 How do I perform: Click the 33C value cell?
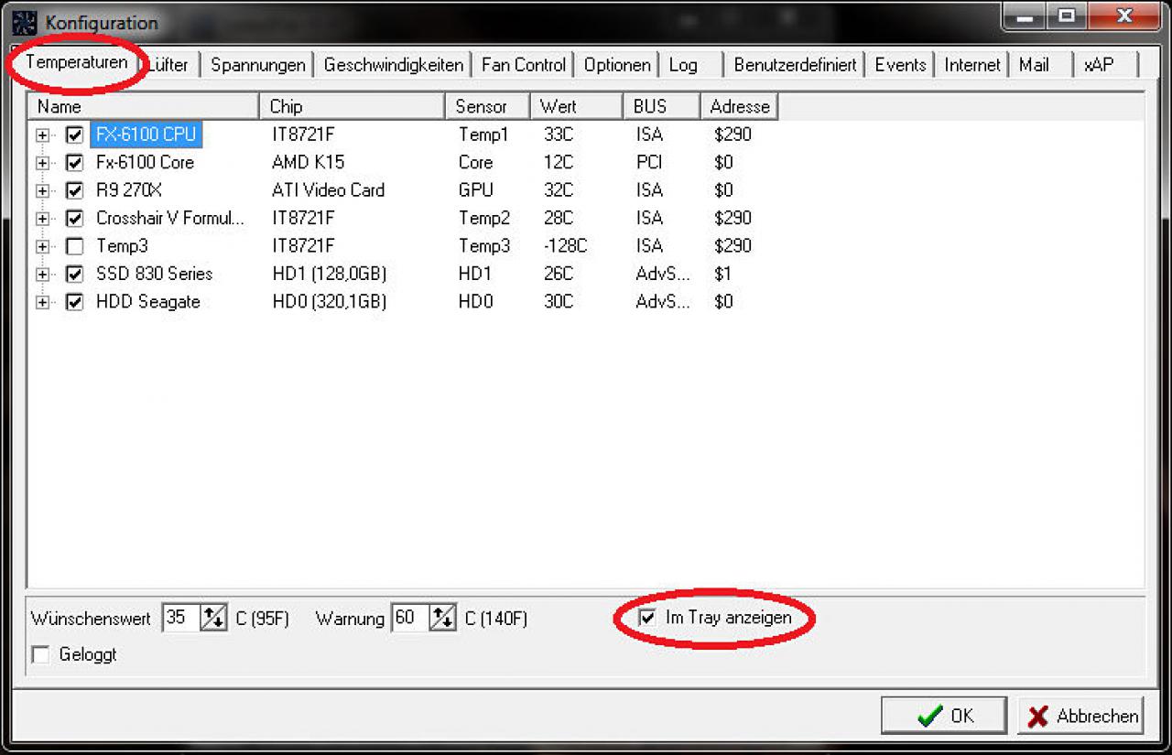[x=558, y=135]
